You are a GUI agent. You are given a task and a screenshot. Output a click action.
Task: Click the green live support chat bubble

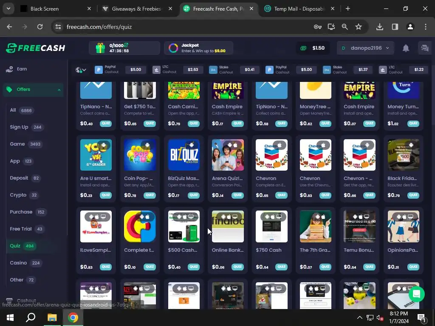416,294
